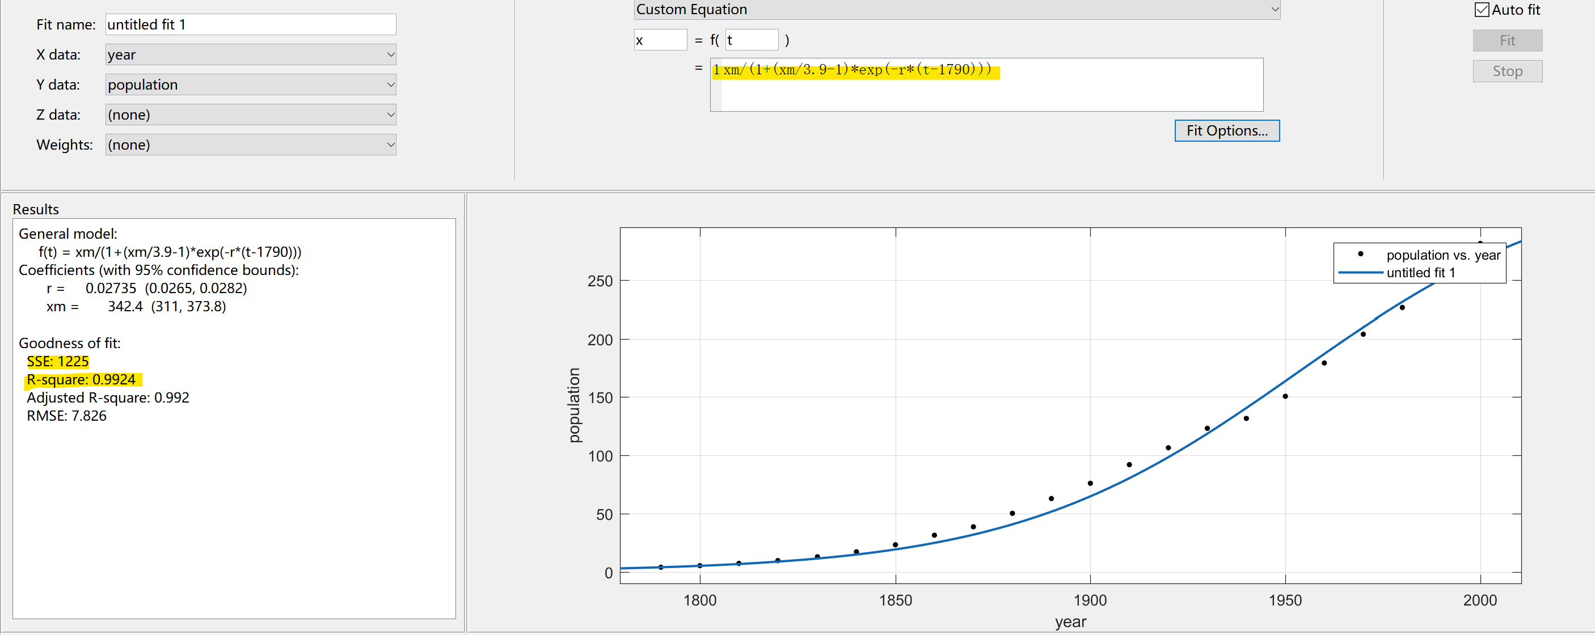Open the Y data population dropdown
The image size is (1595, 635).
click(x=250, y=85)
